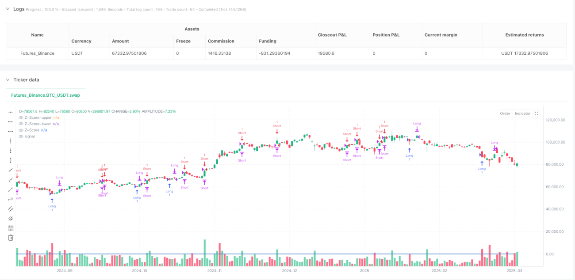Toggle the signal indicator eye icon
This screenshot has height=280, width=575.
pos(21,136)
